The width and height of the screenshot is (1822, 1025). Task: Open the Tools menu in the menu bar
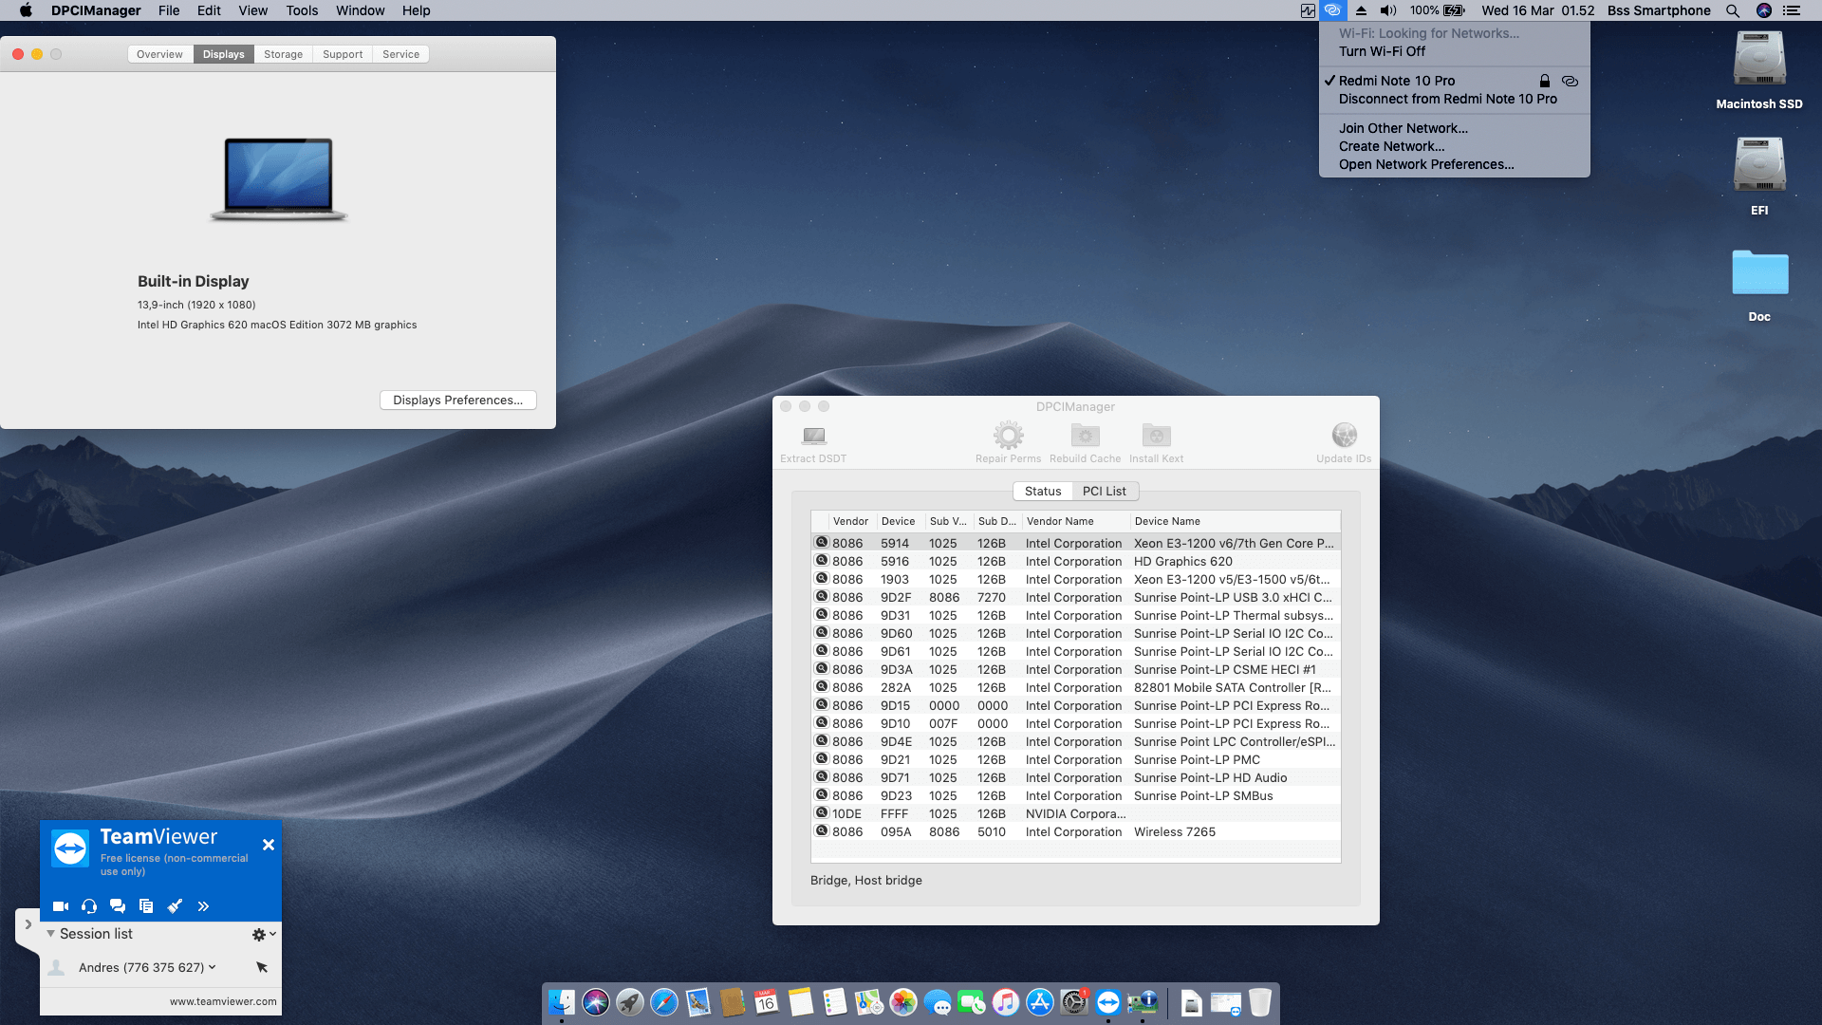click(x=302, y=10)
